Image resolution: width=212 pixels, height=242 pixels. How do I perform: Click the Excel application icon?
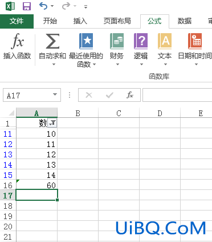pyautogui.click(x=10, y=6)
